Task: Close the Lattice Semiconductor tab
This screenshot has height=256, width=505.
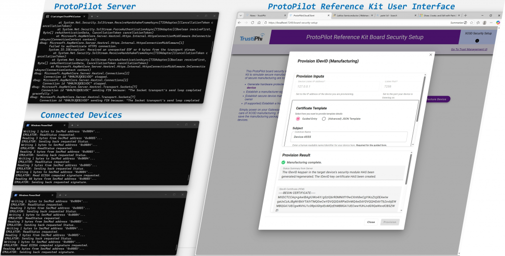Action: (372, 15)
